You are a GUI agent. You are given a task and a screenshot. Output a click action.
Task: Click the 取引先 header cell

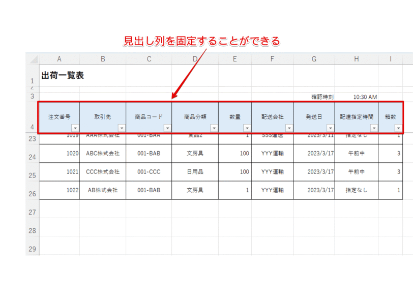point(103,117)
